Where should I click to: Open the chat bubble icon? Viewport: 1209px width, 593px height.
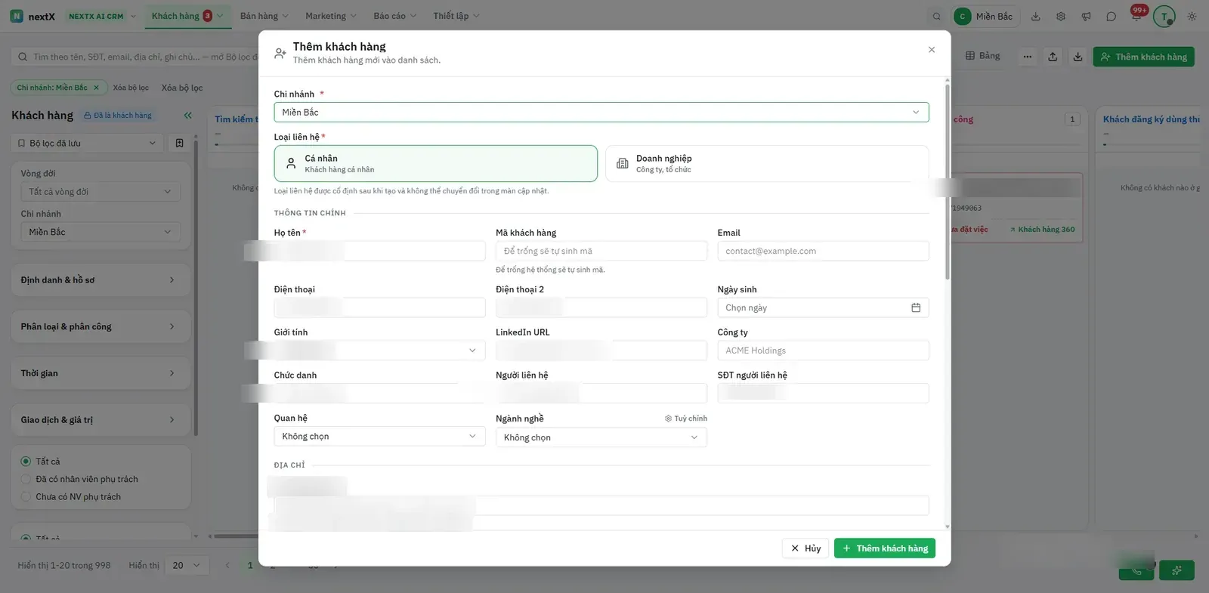pos(1111,17)
